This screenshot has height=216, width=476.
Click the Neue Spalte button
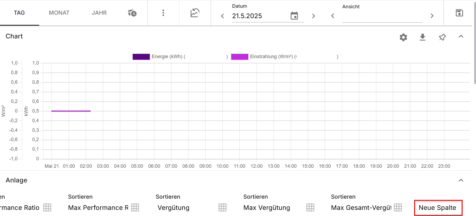(x=438, y=207)
